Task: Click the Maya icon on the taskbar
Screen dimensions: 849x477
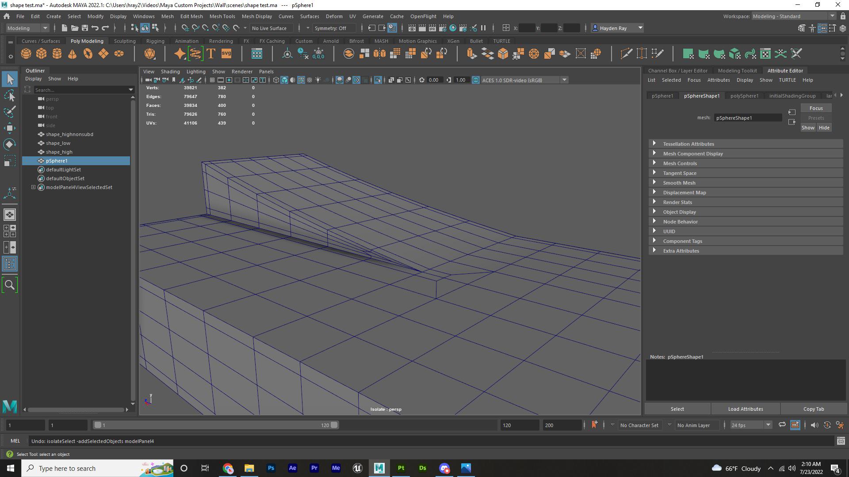Action: 379,468
